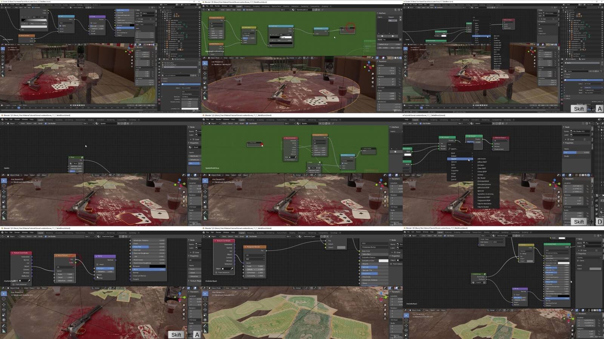Viewport: 604px width, 339px height.
Task: Open the GGX distribution dropdown on Principled BSDF
Action: (557, 250)
